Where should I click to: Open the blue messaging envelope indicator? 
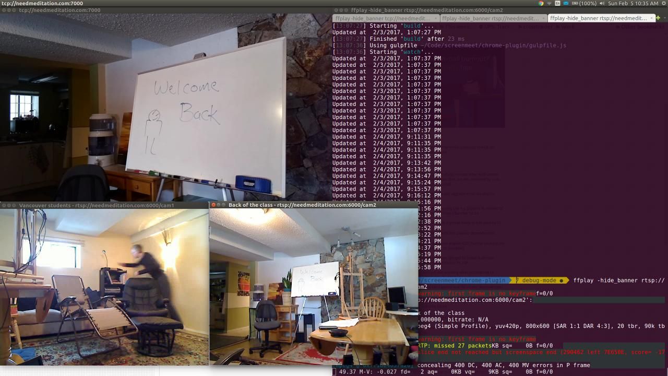(566, 4)
